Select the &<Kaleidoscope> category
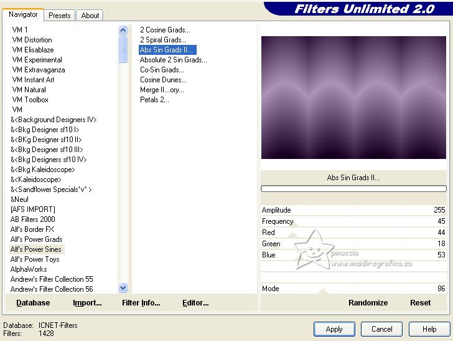 coord(36,180)
